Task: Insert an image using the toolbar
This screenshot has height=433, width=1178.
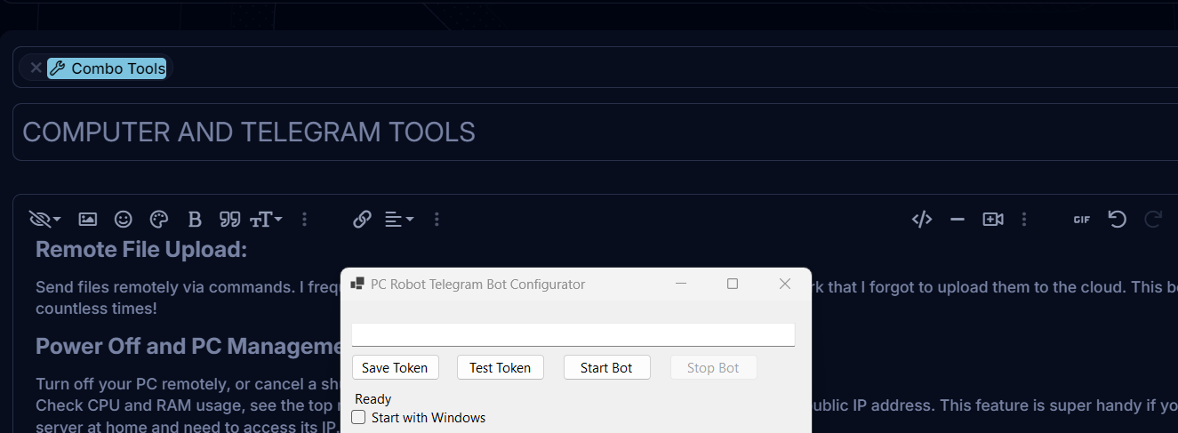Action: tap(87, 219)
